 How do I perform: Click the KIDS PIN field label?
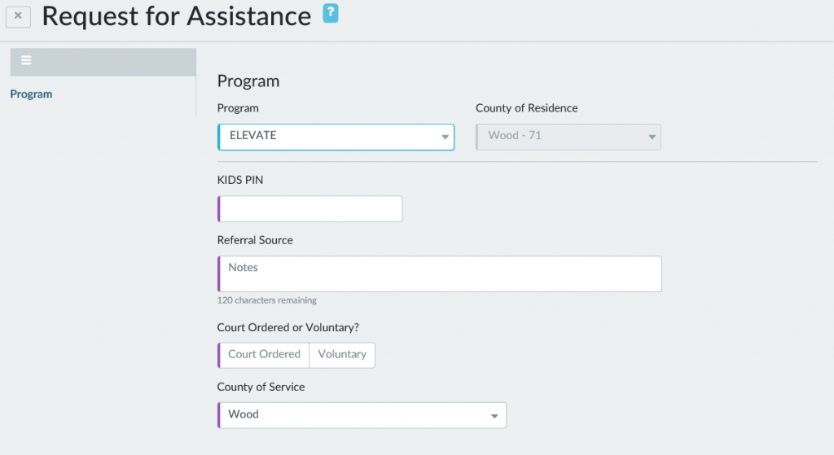click(x=240, y=180)
